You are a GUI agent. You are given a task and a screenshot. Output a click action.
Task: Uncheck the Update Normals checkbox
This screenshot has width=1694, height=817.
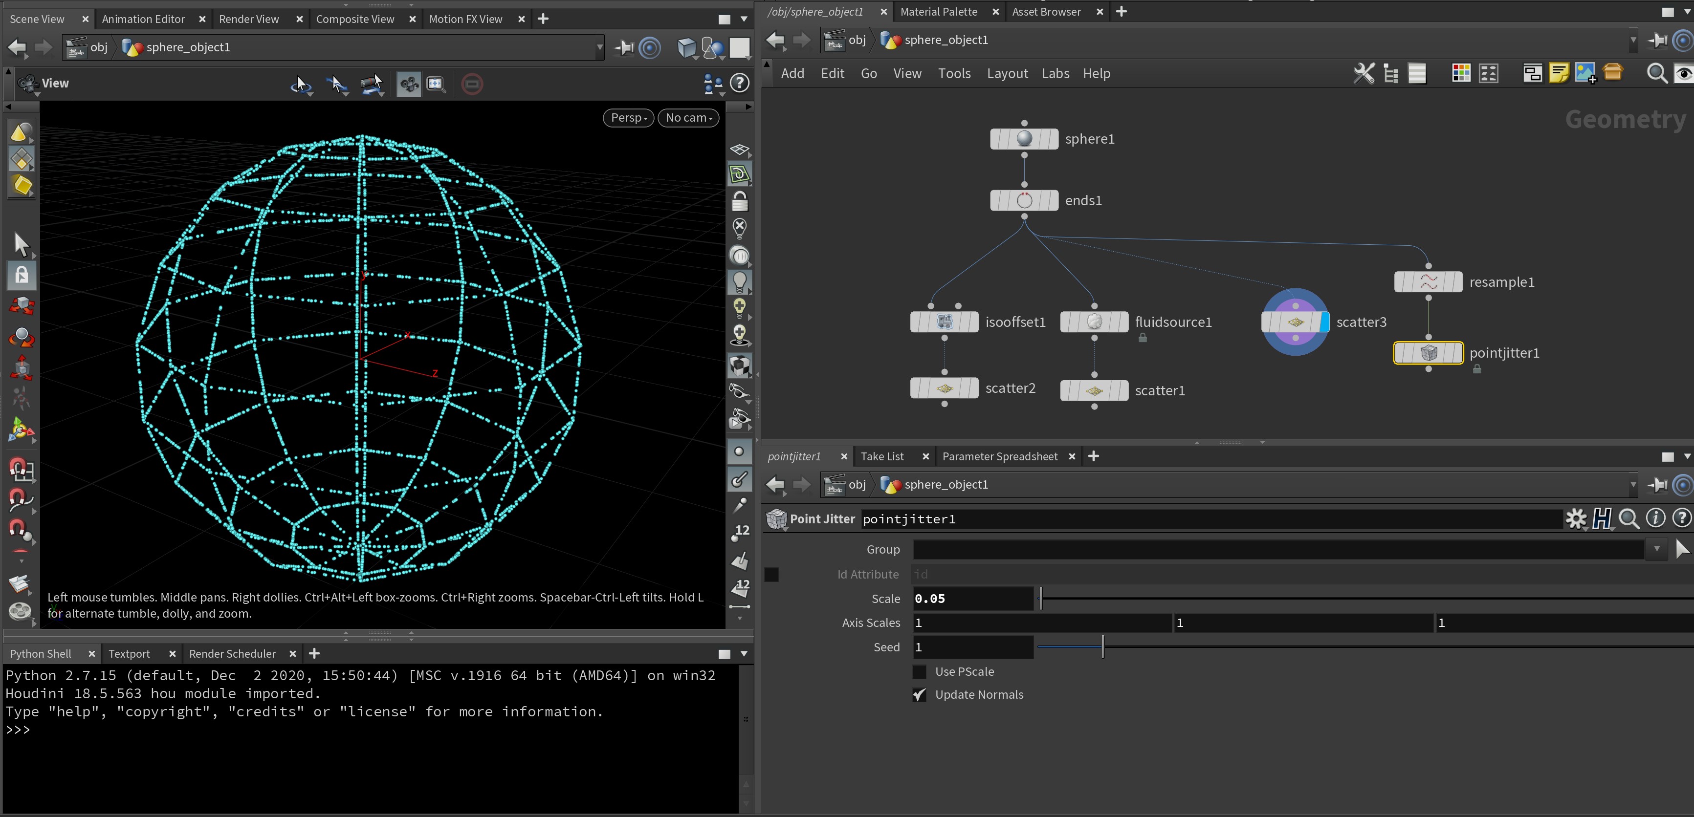pos(919,695)
